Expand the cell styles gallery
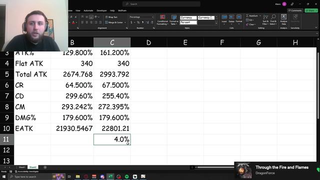Viewport: 320px width, 180px height. pyautogui.click(x=216, y=23)
